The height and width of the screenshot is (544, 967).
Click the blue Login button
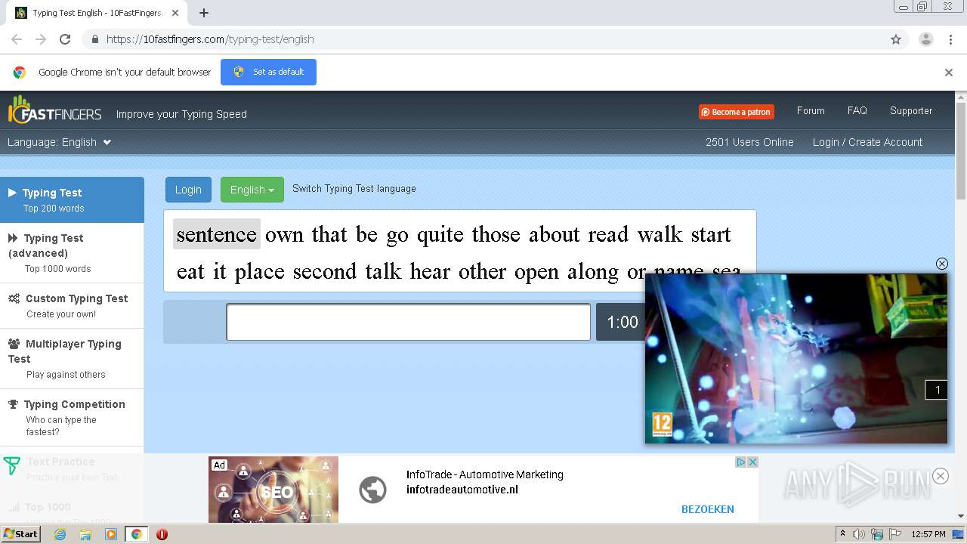tap(188, 190)
